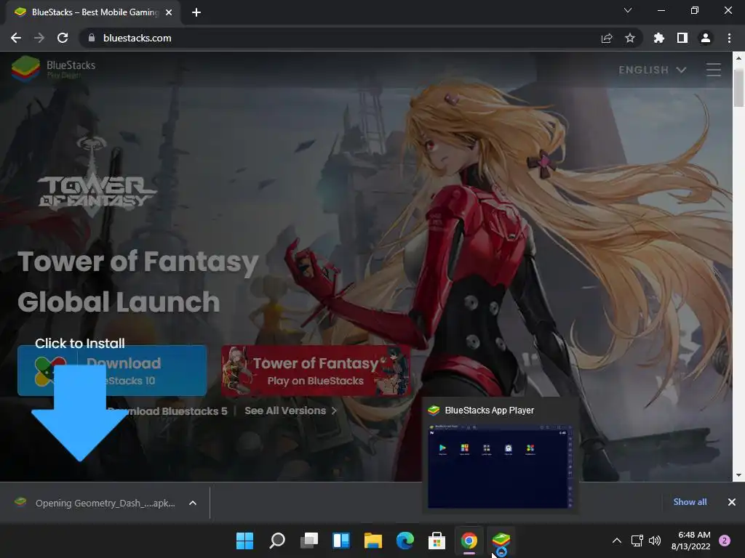
Task: Launch Microsoft Edge from the taskbar
Action: pos(405,541)
